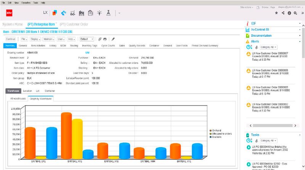The height and width of the screenshot is (170, 305).
Task: Open the clipboard icon in the top toolbar
Action: click(x=90, y=13)
